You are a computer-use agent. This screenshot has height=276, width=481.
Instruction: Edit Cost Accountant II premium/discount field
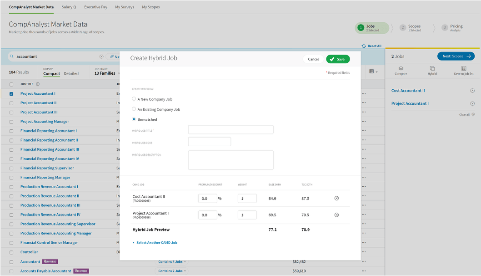coord(208,199)
